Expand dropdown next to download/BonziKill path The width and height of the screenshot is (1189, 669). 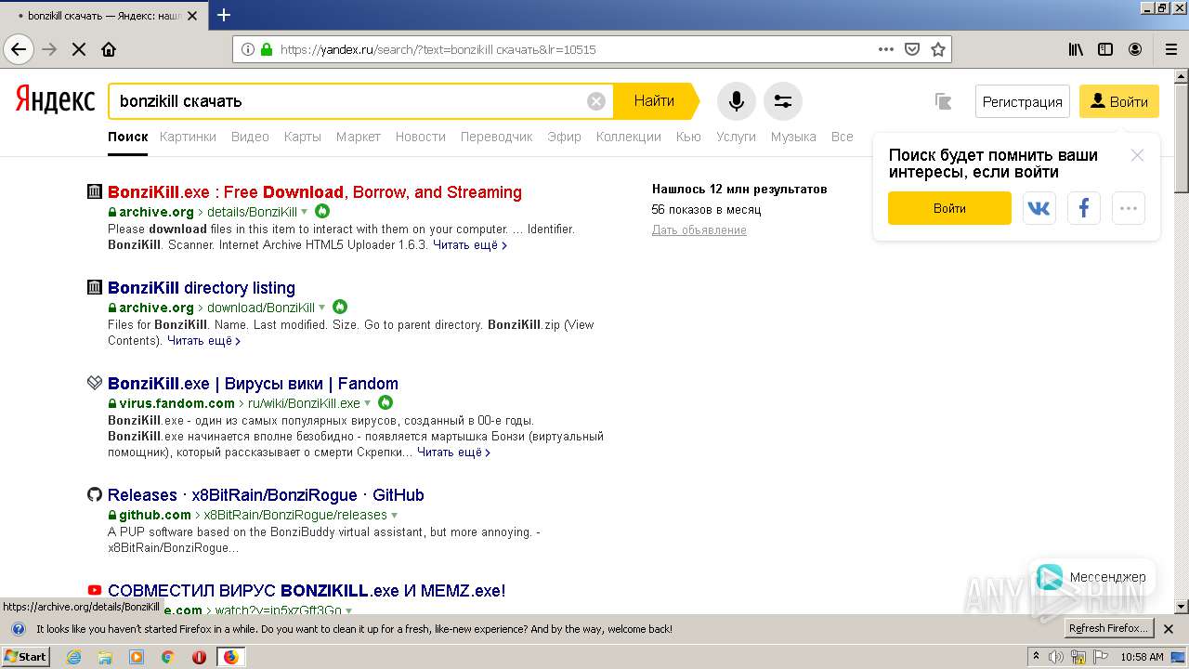point(322,308)
